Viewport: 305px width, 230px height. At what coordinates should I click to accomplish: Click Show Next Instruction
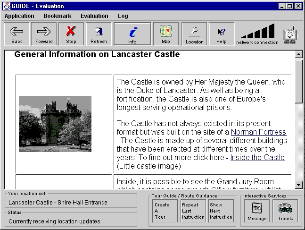221,211
